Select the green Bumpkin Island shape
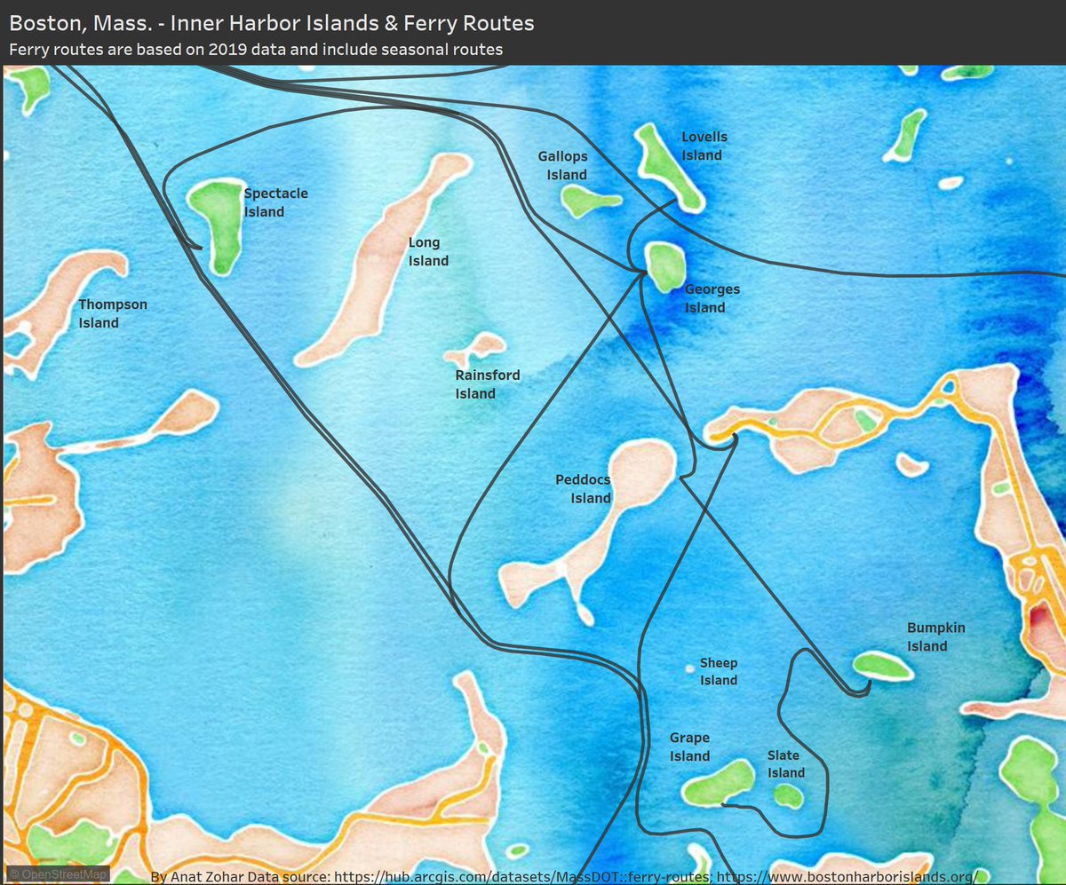The width and height of the screenshot is (1066, 885). click(x=881, y=667)
